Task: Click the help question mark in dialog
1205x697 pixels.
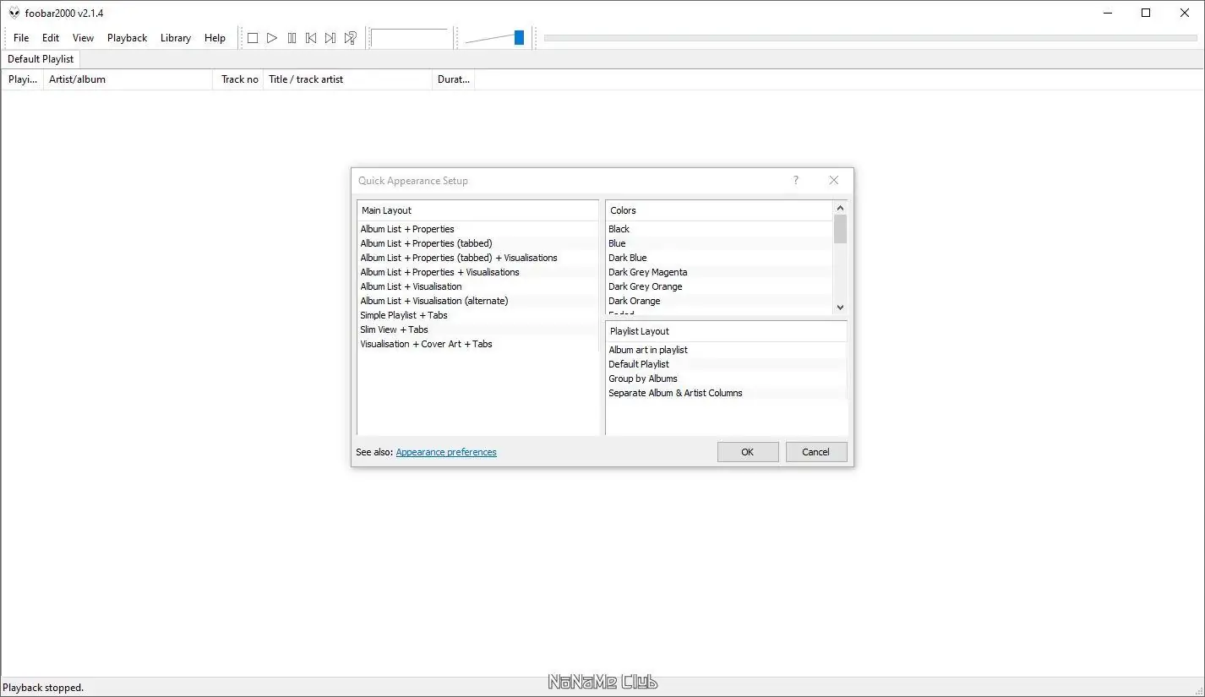Action: [795, 180]
